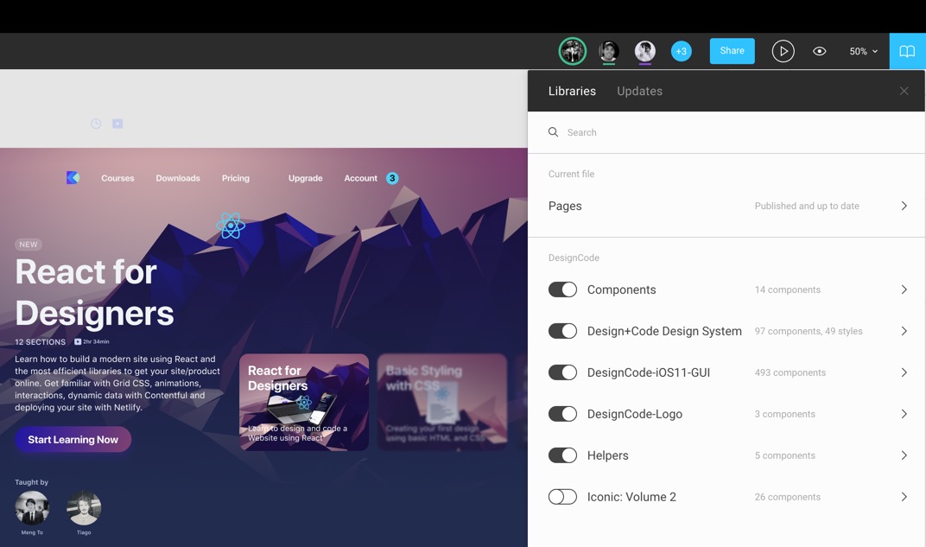926x547 pixels.
Task: Click the '493 components' text
Action: click(x=790, y=372)
